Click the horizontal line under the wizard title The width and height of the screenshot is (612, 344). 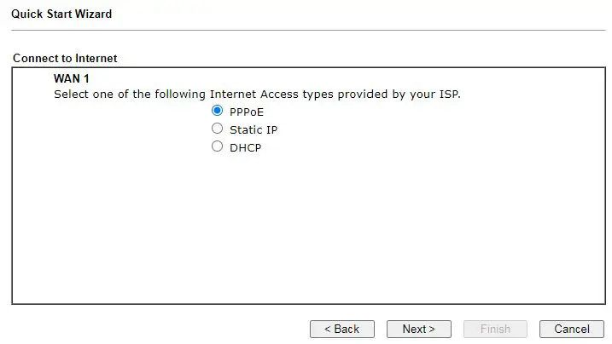307,31
